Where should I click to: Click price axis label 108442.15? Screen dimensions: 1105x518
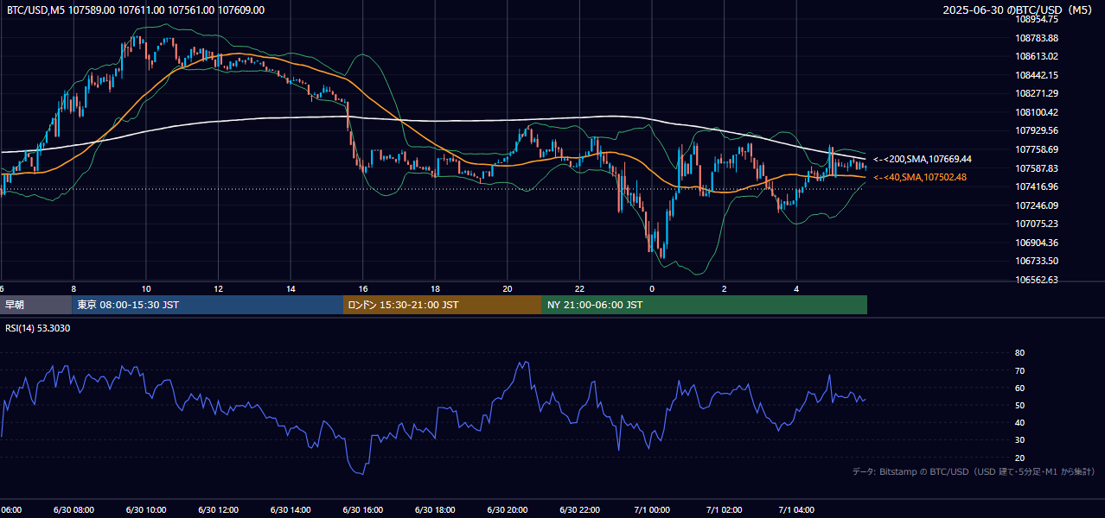pos(1037,75)
